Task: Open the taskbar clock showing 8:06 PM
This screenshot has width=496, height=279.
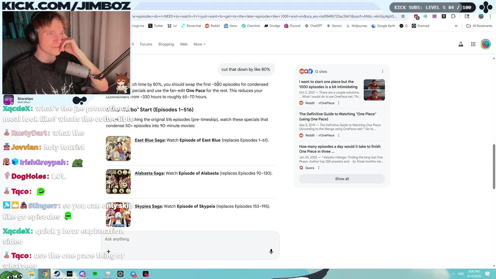Action: pos(474,274)
